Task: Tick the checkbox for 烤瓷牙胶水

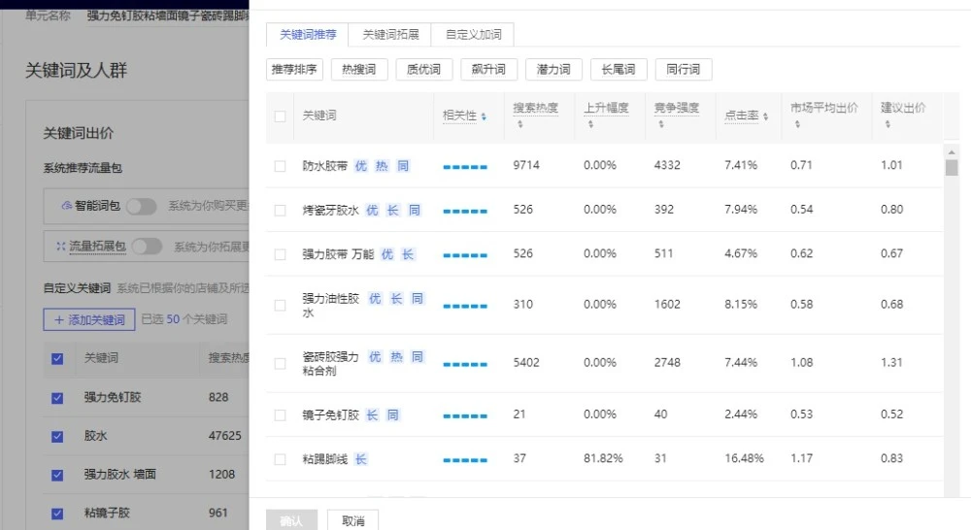Action: point(280,211)
